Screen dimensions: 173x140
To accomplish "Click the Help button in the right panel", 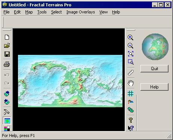I will click(x=154, y=87).
